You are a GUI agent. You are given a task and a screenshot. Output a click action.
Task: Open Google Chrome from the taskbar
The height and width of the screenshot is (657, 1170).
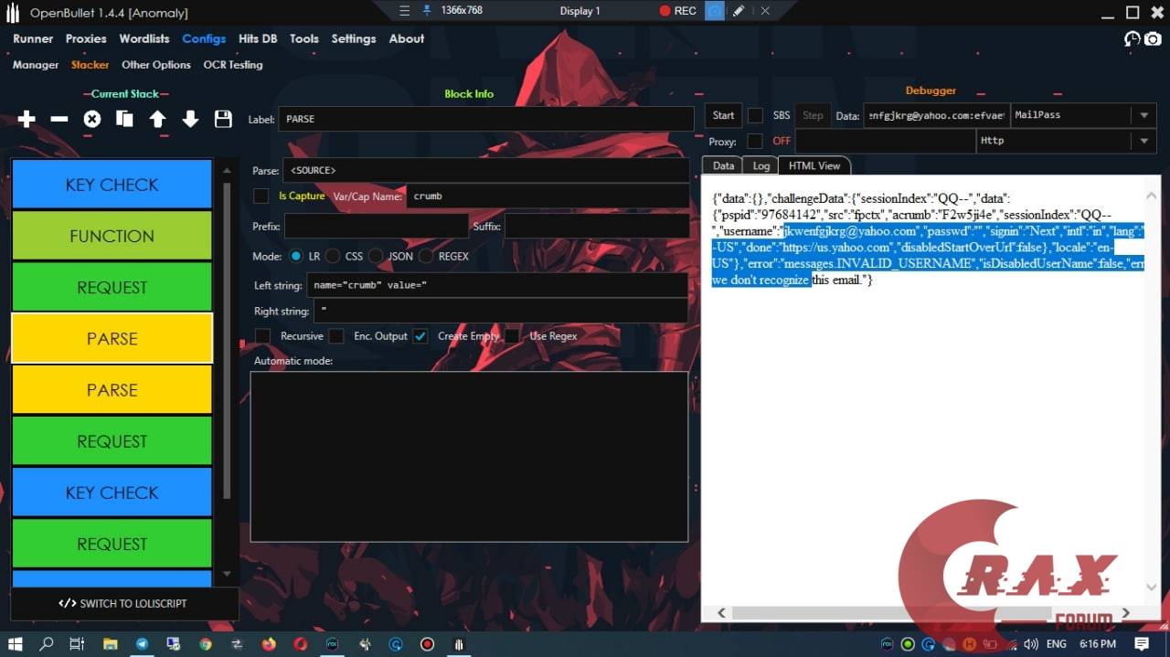(x=206, y=644)
